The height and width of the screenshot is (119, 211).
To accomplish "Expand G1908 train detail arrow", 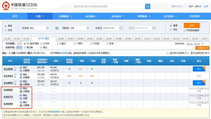I will tap(15, 70).
